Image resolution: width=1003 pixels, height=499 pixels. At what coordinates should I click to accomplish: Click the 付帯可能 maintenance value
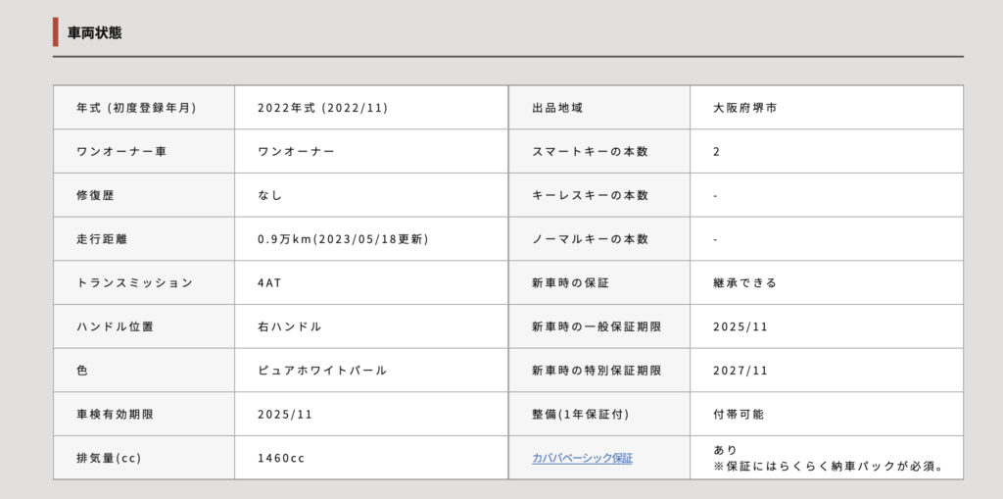pyautogui.click(x=739, y=414)
